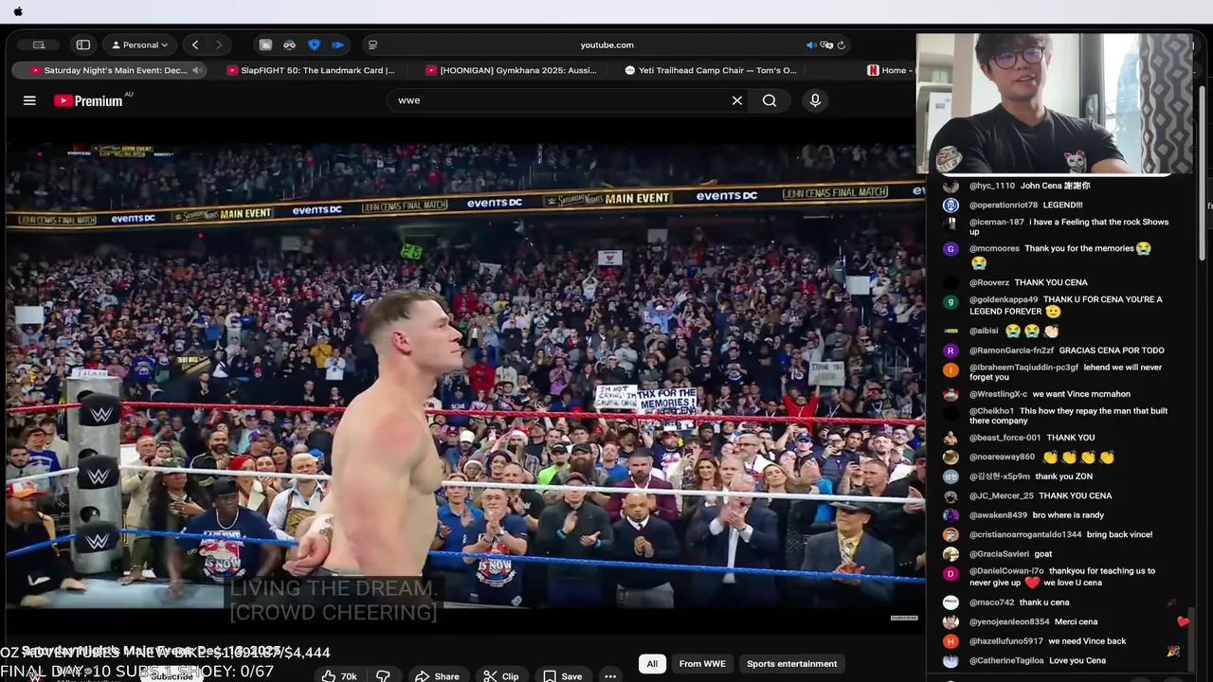Select the 'From WWE' filter chip
This screenshot has width=1213, height=682.
[702, 664]
